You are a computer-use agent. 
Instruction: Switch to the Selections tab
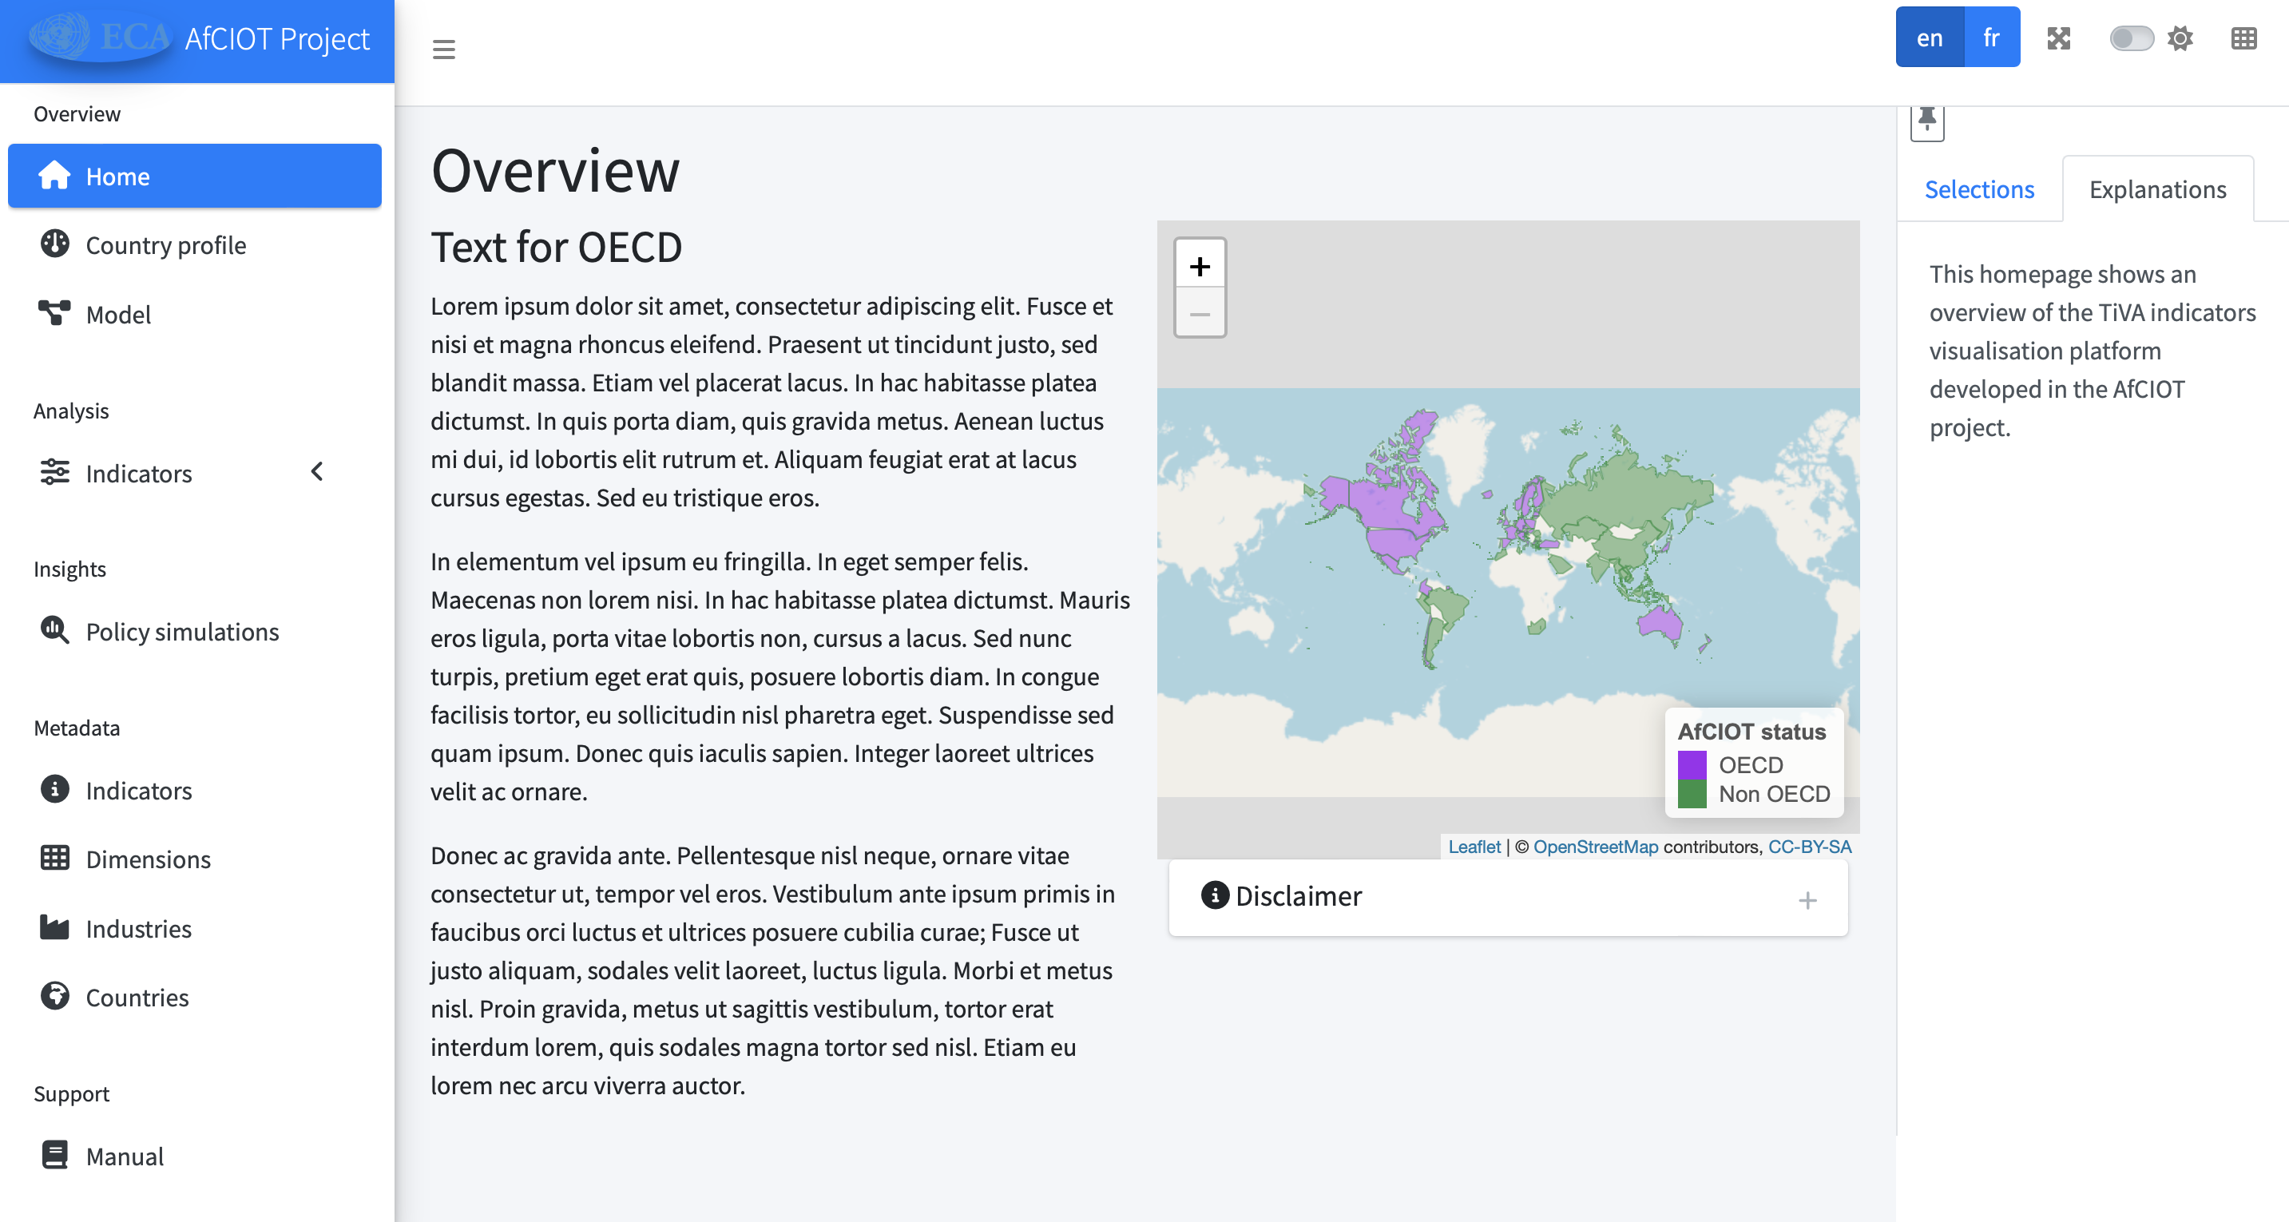point(1979,189)
